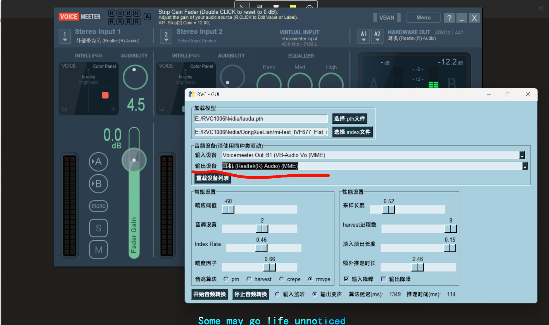
Task: Click the Voicemeeter logo
Action: [x=80, y=17]
